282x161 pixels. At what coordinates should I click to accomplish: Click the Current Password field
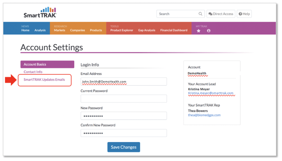click(124, 99)
